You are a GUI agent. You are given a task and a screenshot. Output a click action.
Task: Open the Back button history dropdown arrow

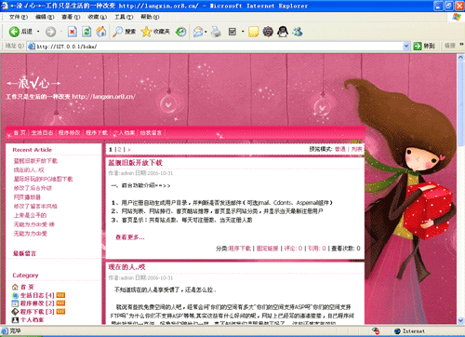38,32
